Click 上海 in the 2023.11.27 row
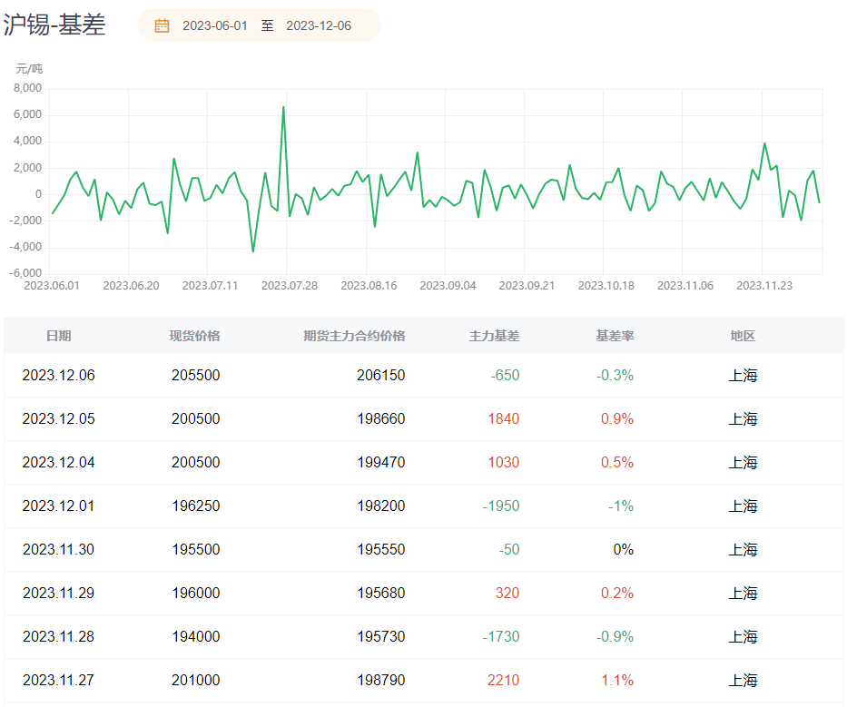This screenshot has width=847, height=707. point(744,681)
